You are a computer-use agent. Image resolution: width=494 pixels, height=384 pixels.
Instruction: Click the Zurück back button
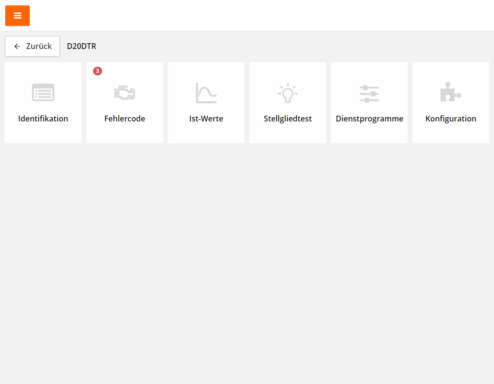(32, 47)
